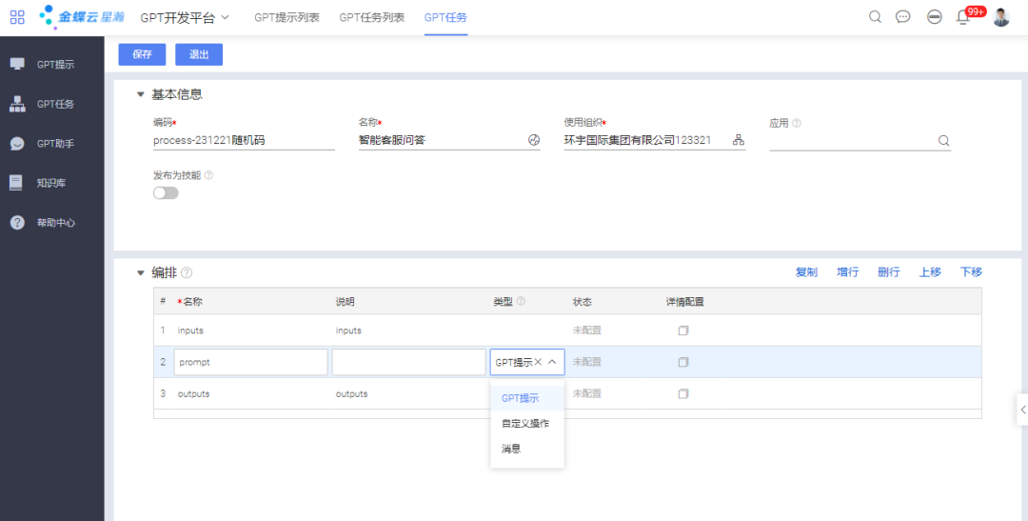Click the 知识库 book icon in sidebar

(x=16, y=183)
